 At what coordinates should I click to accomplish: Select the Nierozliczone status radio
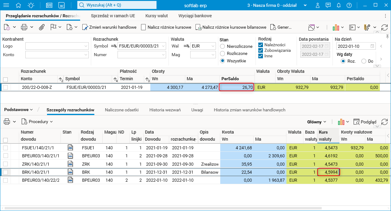pyautogui.click(x=222, y=46)
